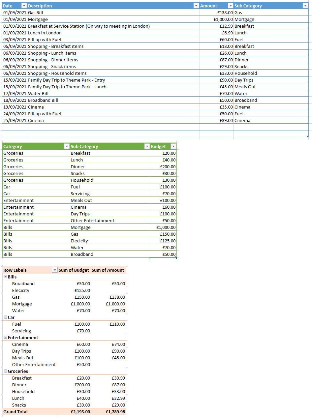The width and height of the screenshot is (312, 418).
Task: Select the £32.99 Lunch amount in pivot table
Action: [x=118, y=398]
